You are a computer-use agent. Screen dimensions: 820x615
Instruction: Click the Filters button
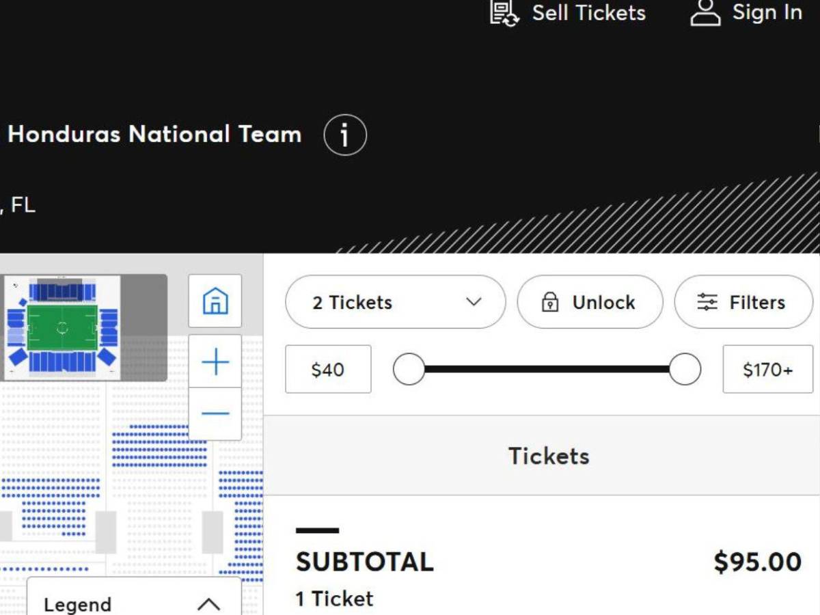click(744, 302)
